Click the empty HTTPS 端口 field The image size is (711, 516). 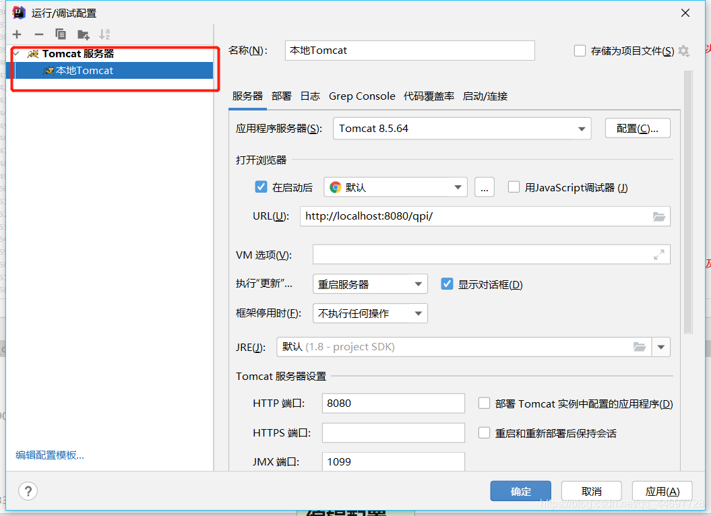coord(393,433)
